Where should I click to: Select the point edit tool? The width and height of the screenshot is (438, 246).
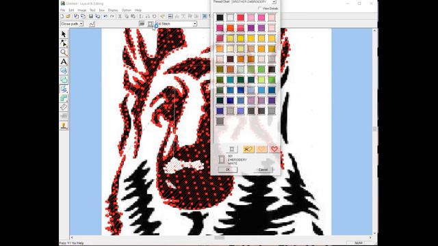pos(64,43)
